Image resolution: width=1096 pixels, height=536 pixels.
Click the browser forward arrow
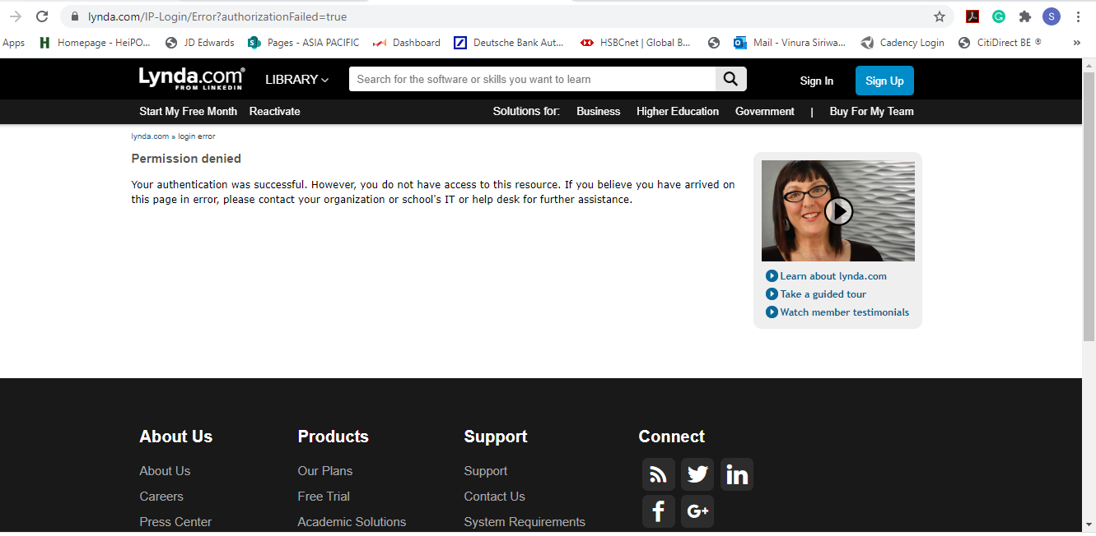tap(16, 16)
